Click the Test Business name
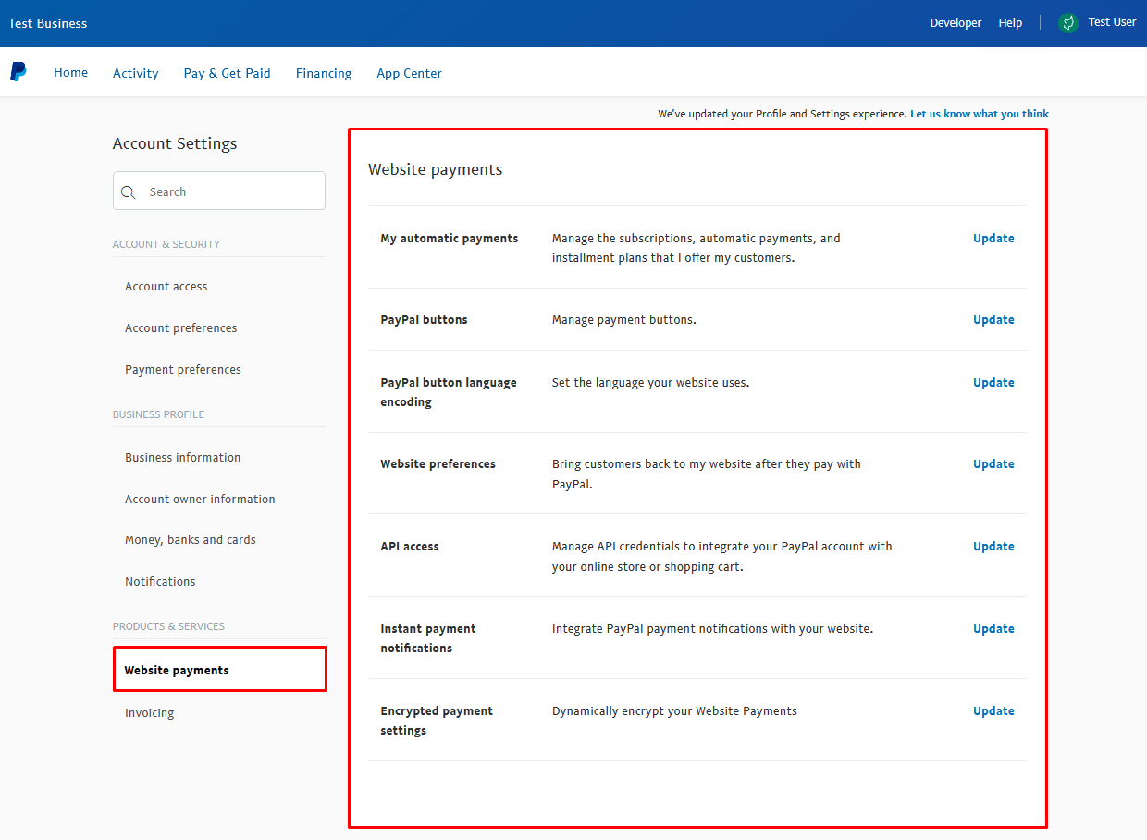Screen dimensions: 1147x840 (x=48, y=23)
